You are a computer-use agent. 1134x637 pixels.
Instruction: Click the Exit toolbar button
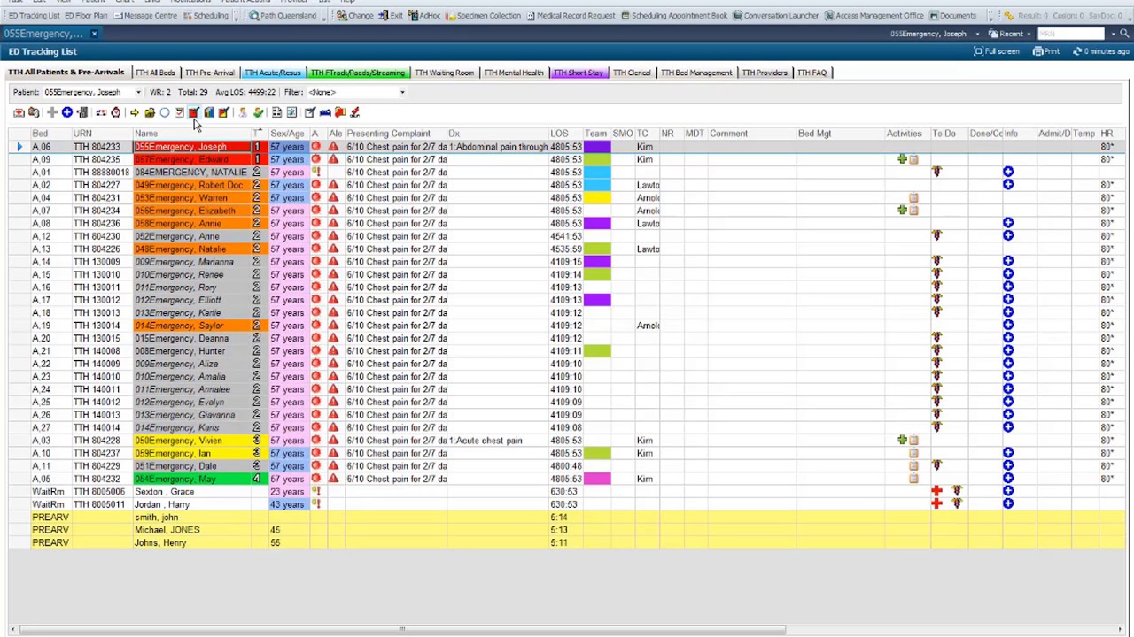[x=391, y=16]
